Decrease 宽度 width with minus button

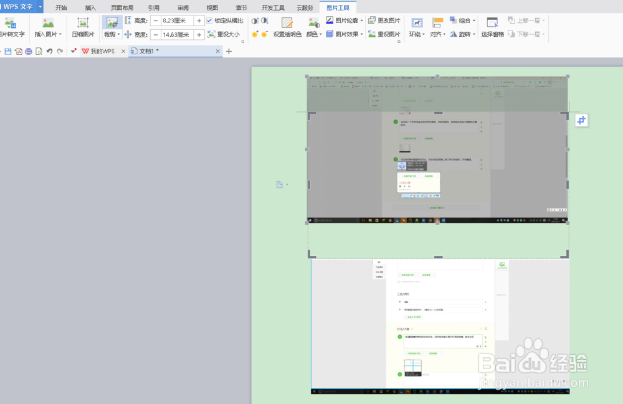pyautogui.click(x=156, y=34)
